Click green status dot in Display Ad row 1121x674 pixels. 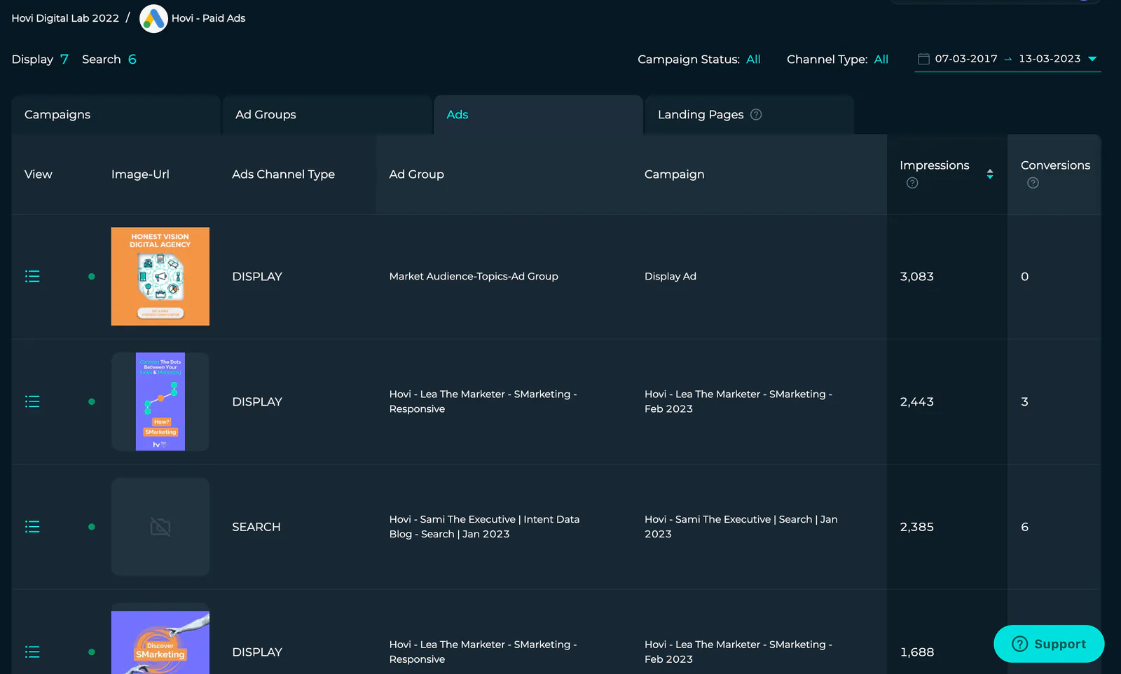pos(92,277)
